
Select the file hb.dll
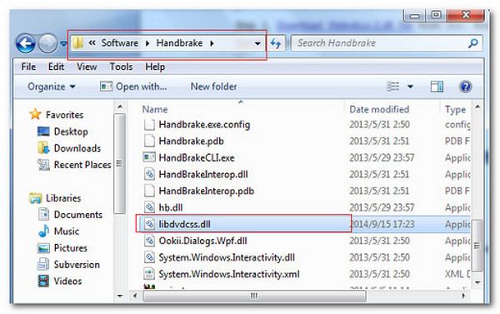[x=171, y=207]
